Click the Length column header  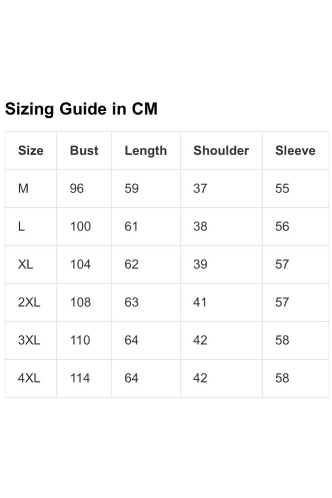coord(146,151)
